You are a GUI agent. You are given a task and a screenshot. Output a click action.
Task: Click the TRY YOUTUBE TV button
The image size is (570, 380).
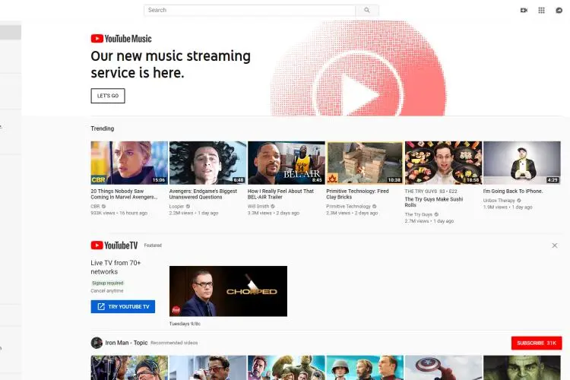click(123, 306)
